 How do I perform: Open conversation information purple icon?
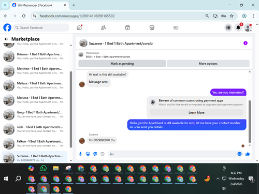point(246,43)
